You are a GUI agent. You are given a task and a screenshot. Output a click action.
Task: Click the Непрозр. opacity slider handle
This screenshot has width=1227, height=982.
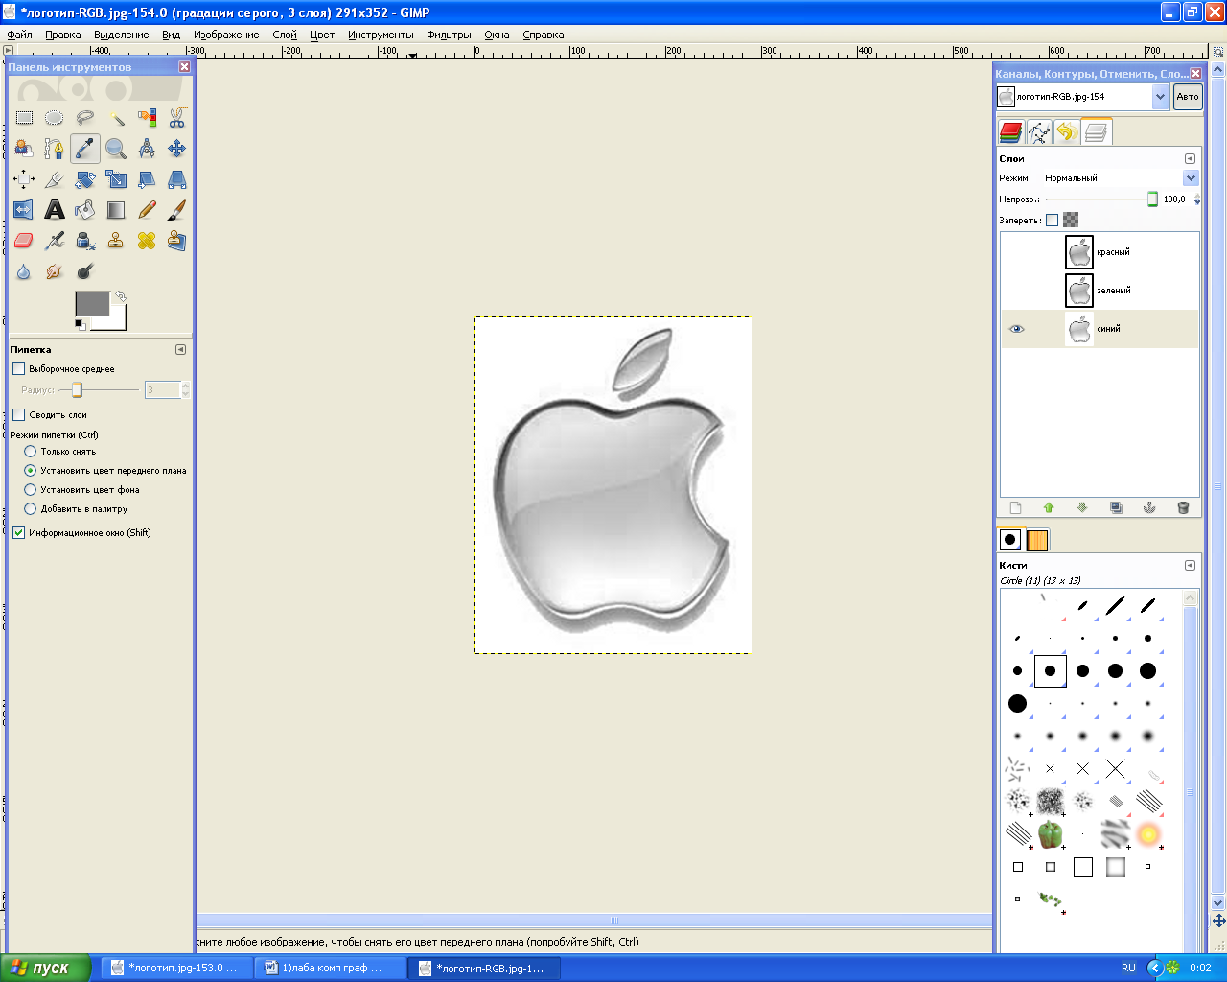click(x=1152, y=199)
